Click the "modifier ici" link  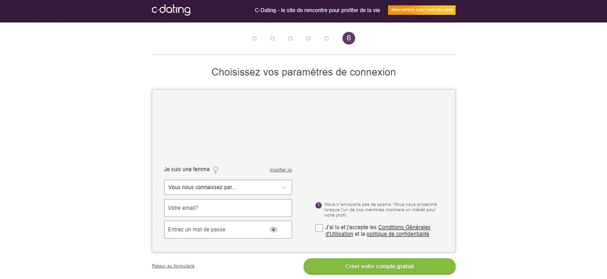(x=281, y=170)
